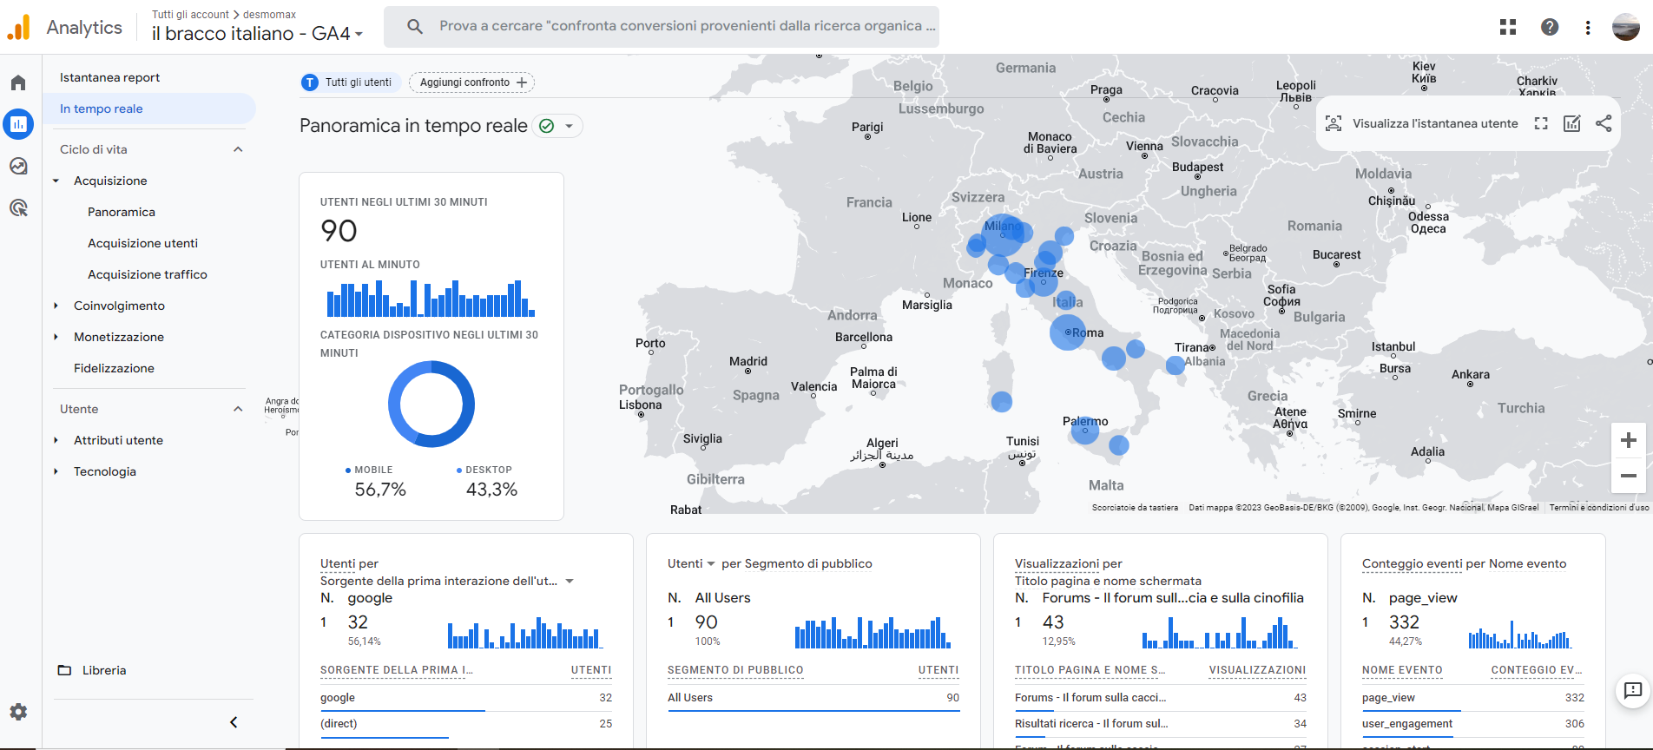Open the Advertising icon in left rail
This screenshot has height=750, width=1653.
[x=18, y=207]
